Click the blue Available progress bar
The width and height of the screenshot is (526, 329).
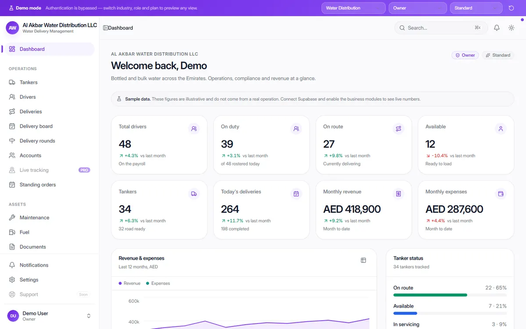pyautogui.click(x=405, y=314)
